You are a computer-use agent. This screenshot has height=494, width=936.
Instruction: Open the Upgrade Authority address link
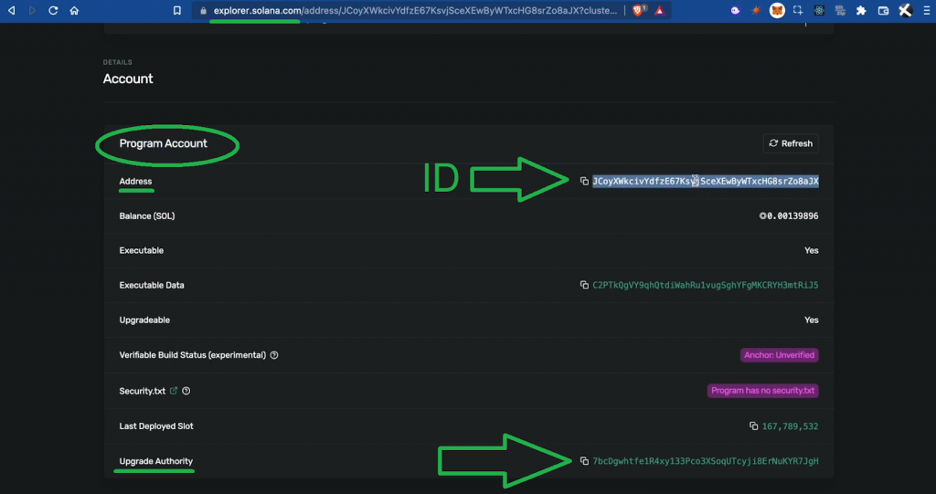point(706,461)
